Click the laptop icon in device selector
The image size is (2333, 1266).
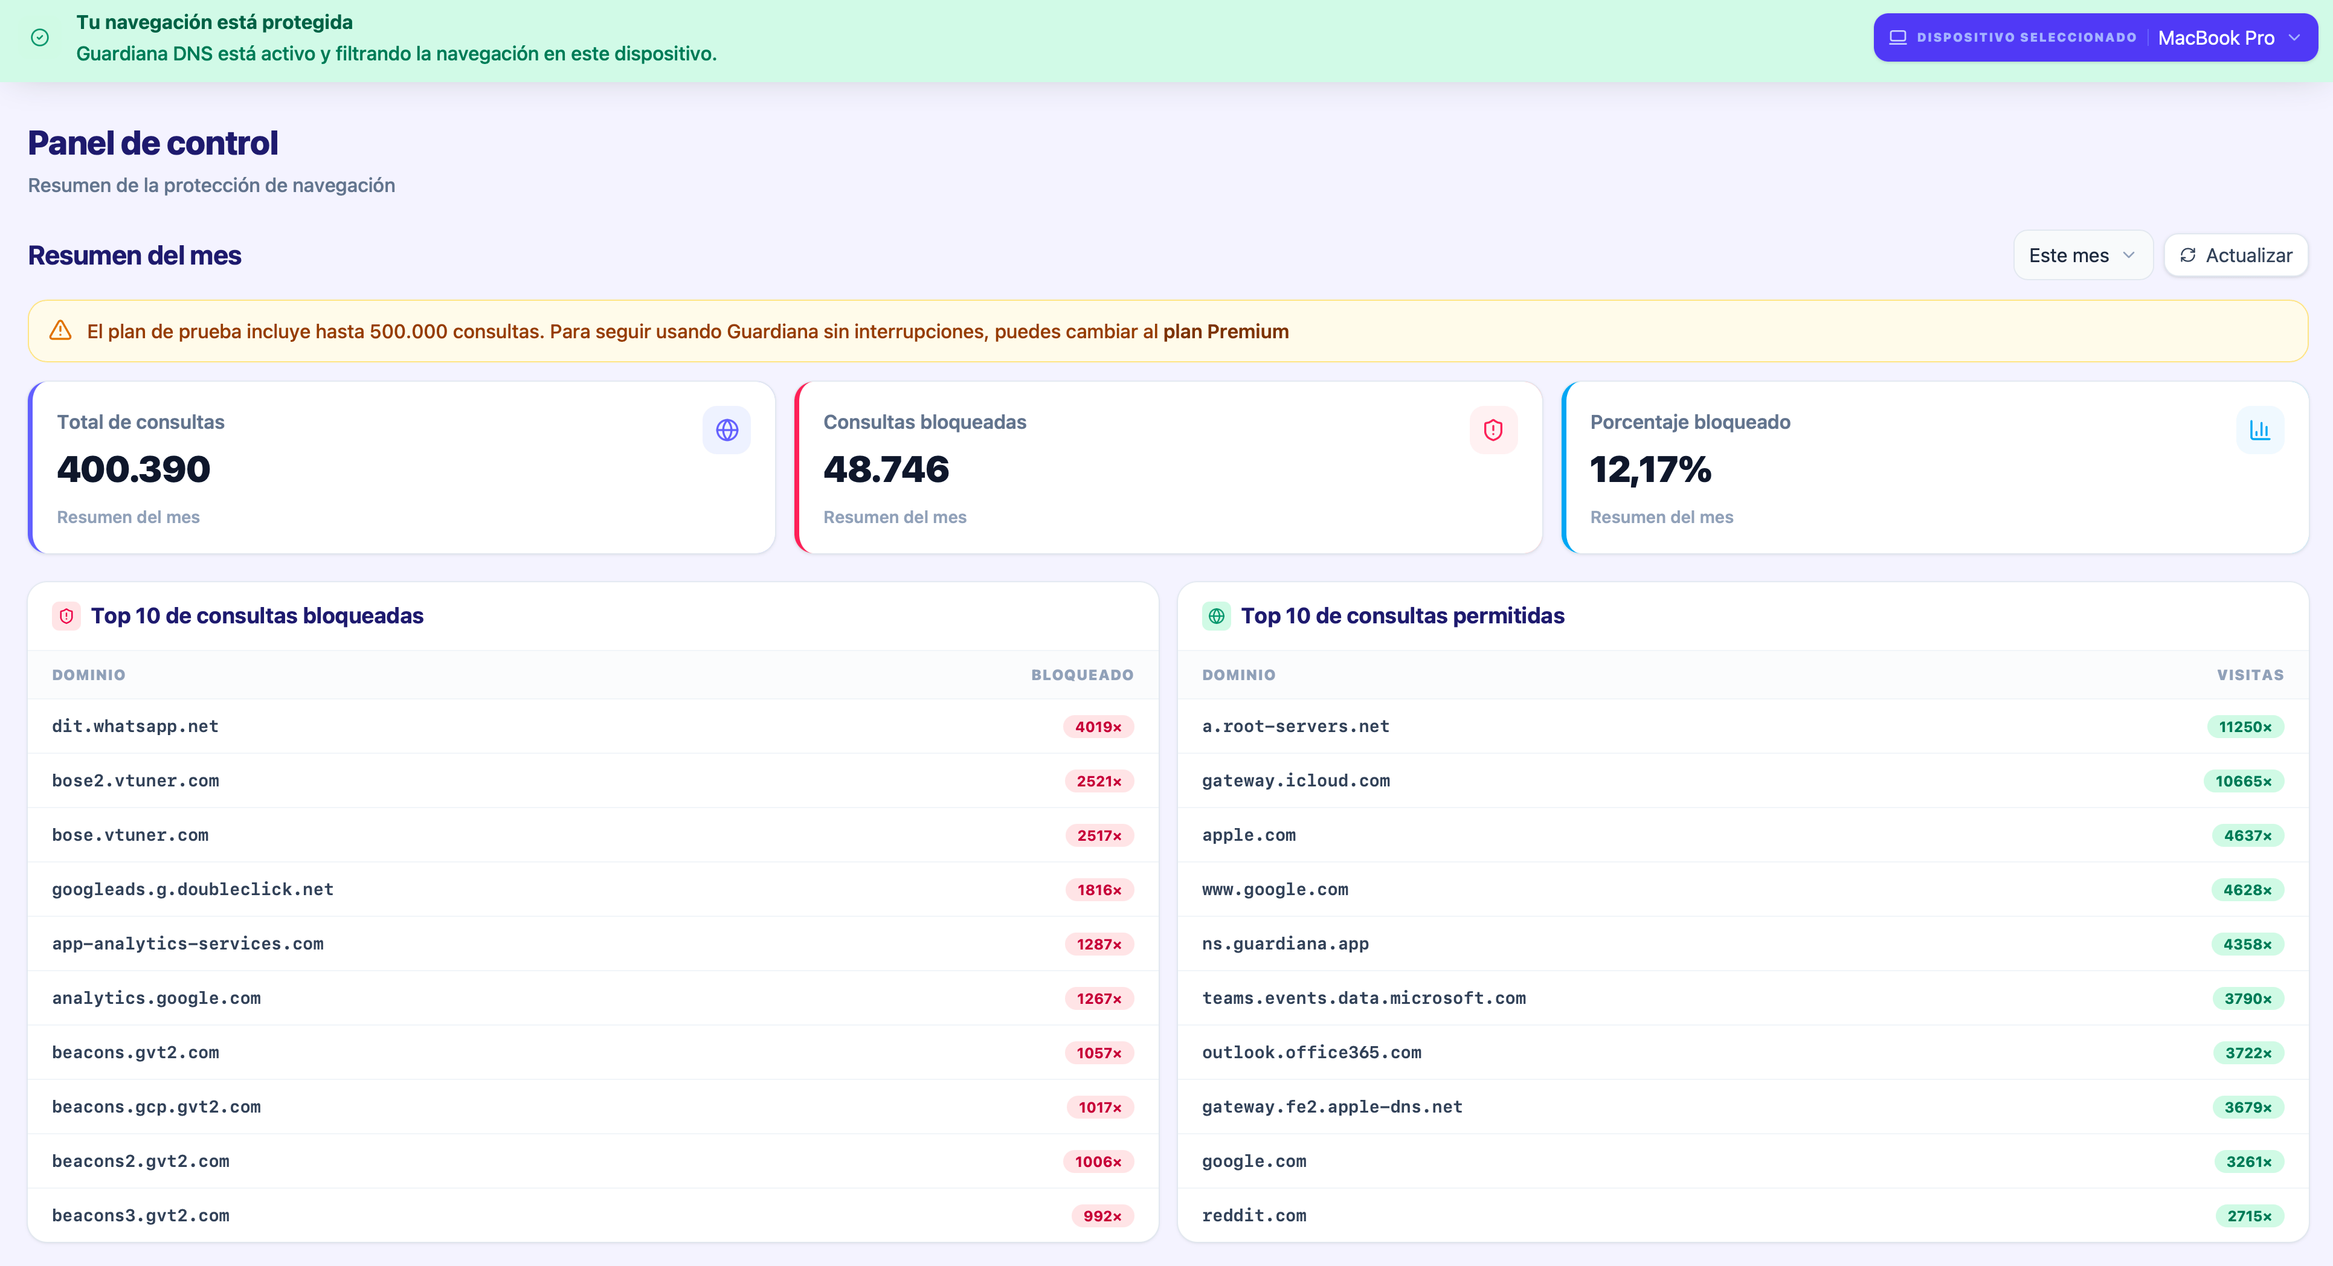(x=1898, y=37)
